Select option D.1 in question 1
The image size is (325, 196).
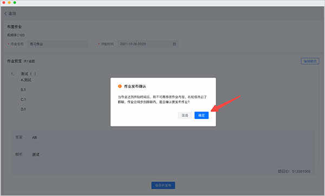coord(23,109)
